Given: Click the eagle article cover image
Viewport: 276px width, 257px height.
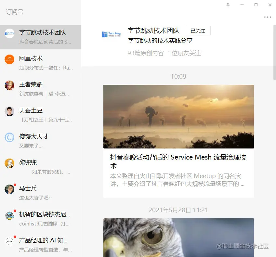Looking at the screenshot, I should click(178, 238).
